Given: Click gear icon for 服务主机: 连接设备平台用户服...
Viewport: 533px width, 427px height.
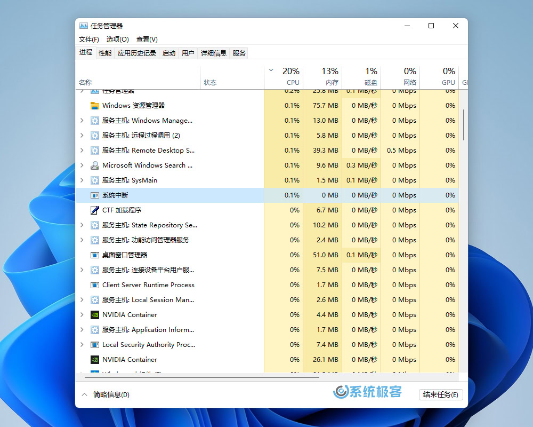Looking at the screenshot, I should 95,270.
